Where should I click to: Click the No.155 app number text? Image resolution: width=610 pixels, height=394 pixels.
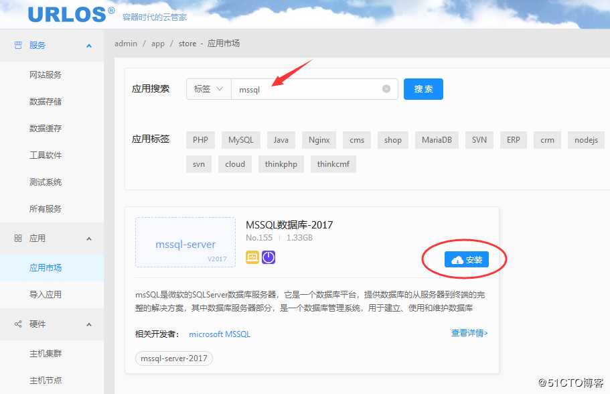pos(259,237)
